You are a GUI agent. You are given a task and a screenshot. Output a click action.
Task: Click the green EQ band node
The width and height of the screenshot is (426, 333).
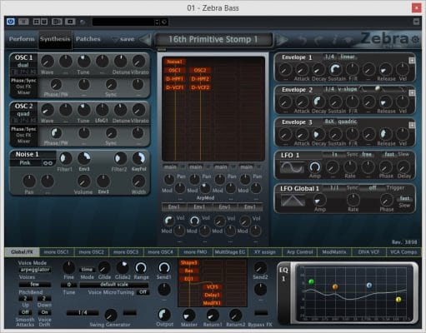(311, 282)
